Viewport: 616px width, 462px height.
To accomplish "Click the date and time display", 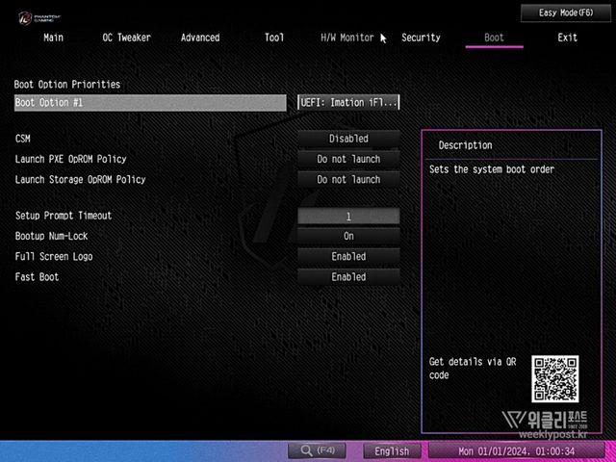I will (516, 450).
